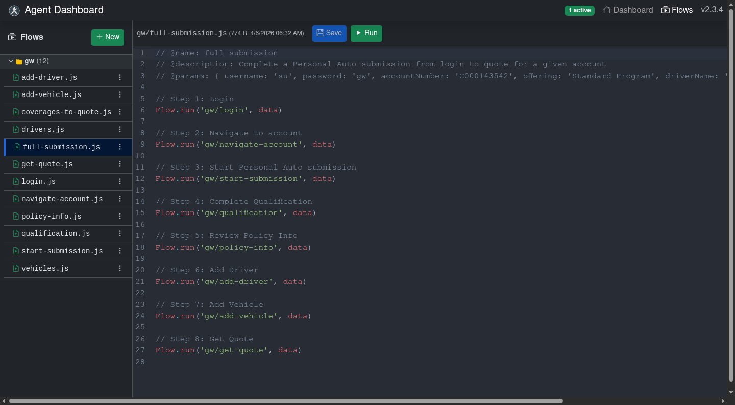Screen dimensions: 735x405
Task: Collapse the gw folder chevron
Action: 10,60
